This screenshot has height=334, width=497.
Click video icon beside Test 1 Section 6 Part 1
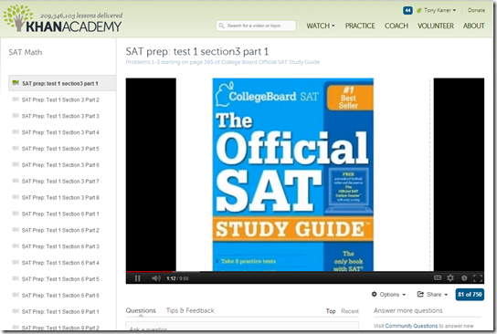[x=16, y=214]
